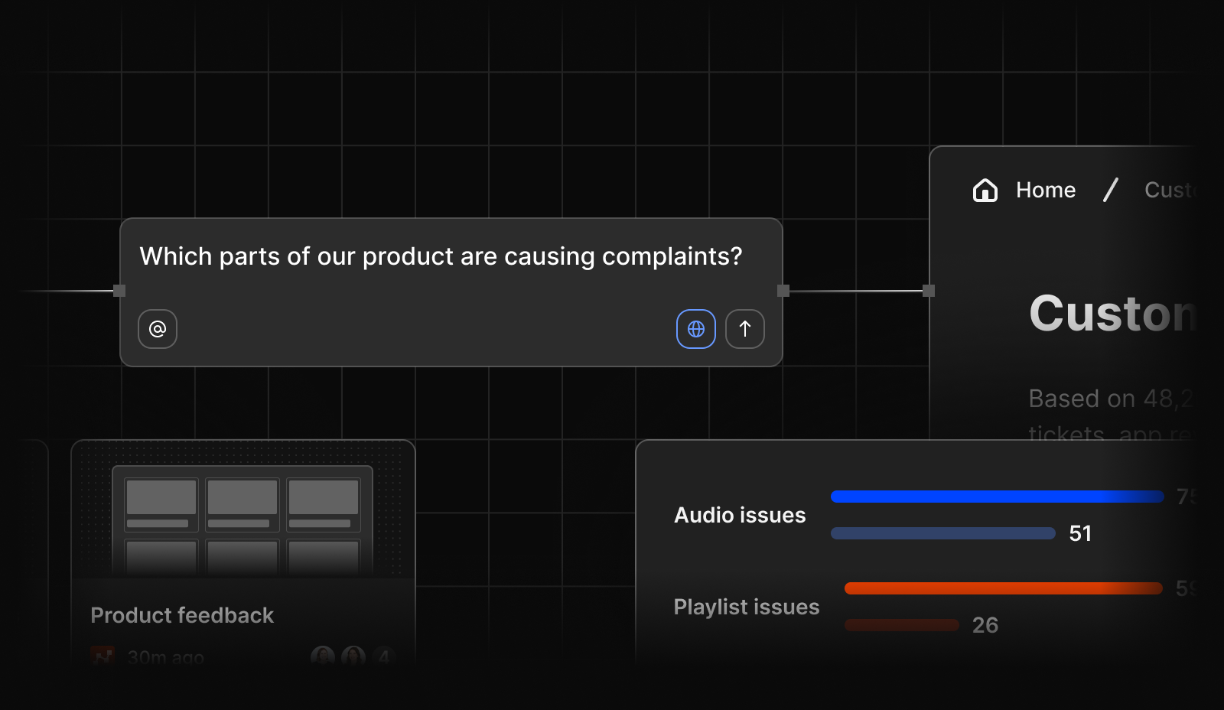Open the truncated 'Cust' breadcrumb item
The width and height of the screenshot is (1224, 710).
pos(1168,190)
